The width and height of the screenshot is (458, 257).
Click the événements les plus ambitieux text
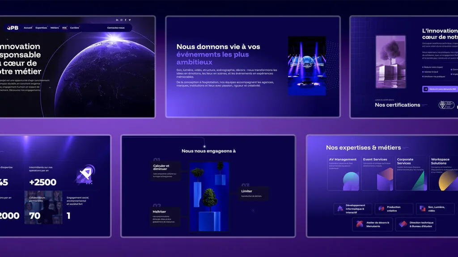(212, 58)
